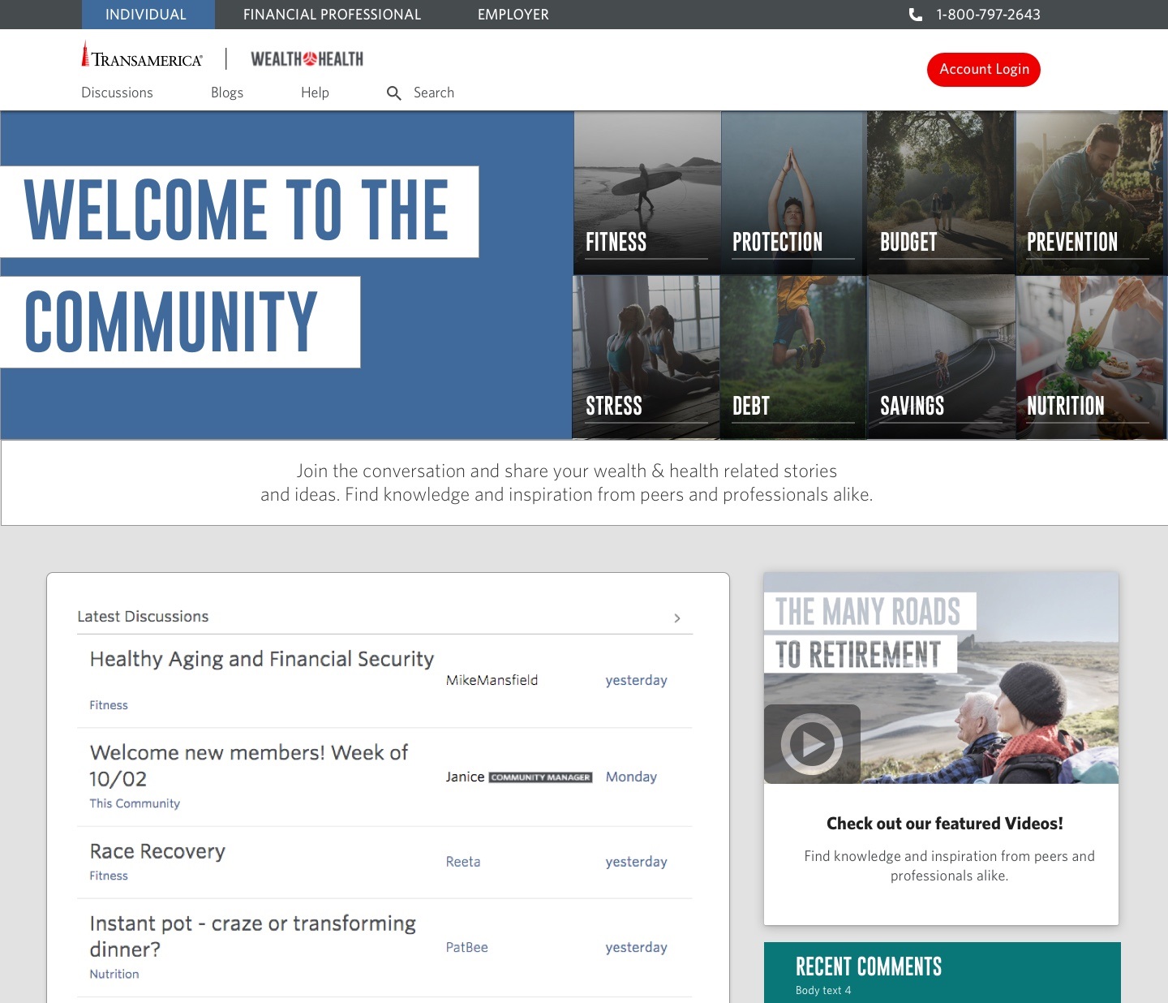Open the Help menu item
This screenshot has height=1003, width=1168.
[x=315, y=93]
